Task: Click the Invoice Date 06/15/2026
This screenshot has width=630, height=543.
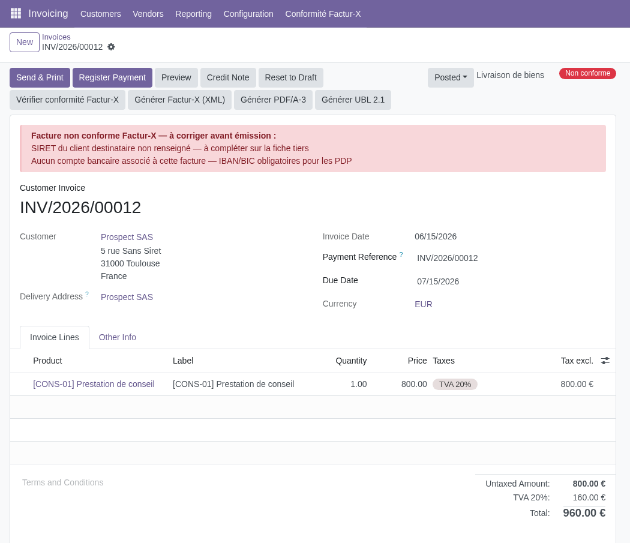Action: pos(436,236)
